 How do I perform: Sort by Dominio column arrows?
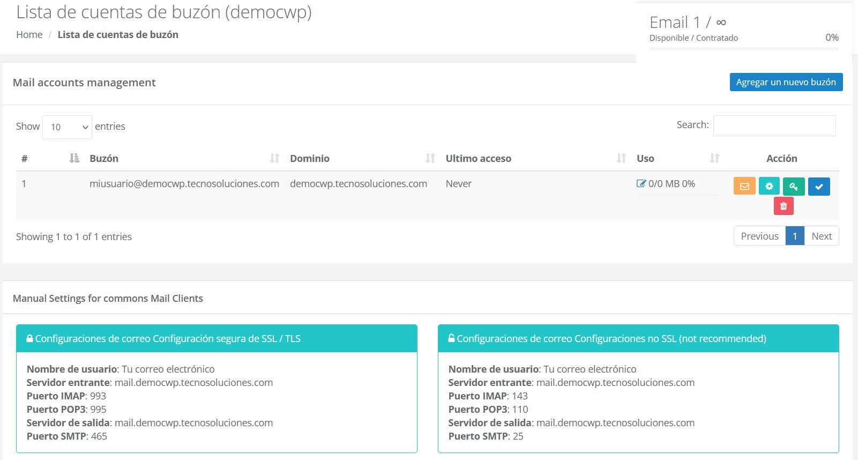point(430,158)
